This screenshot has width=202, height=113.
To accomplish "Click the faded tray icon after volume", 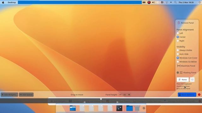I will [x=158, y=3].
